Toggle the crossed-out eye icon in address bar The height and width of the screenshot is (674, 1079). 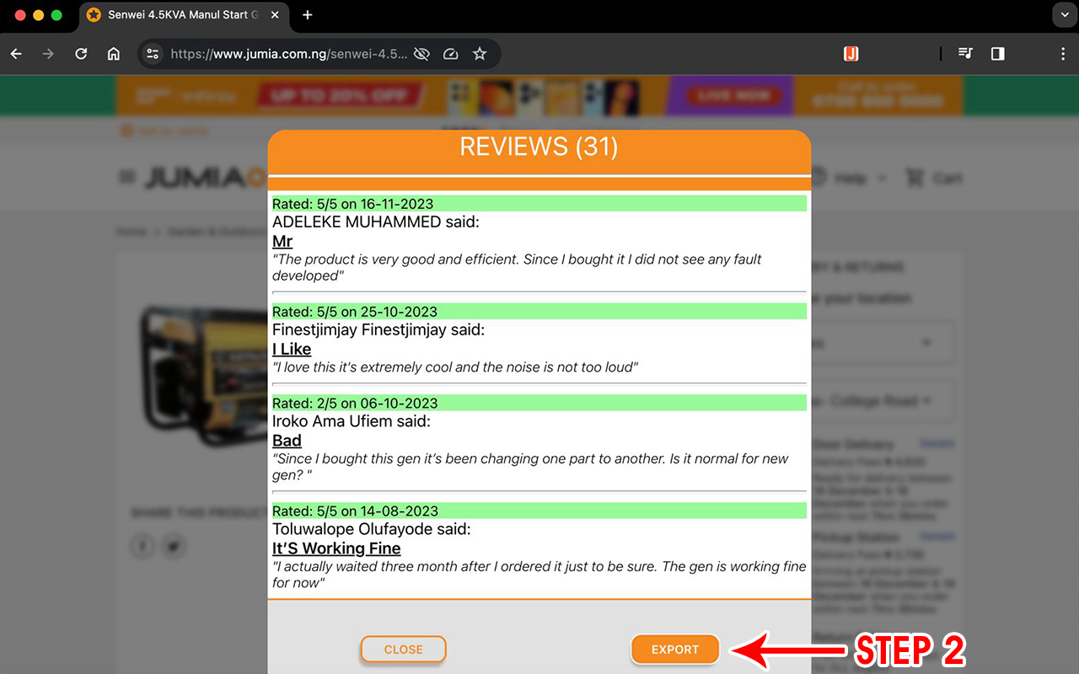click(421, 53)
